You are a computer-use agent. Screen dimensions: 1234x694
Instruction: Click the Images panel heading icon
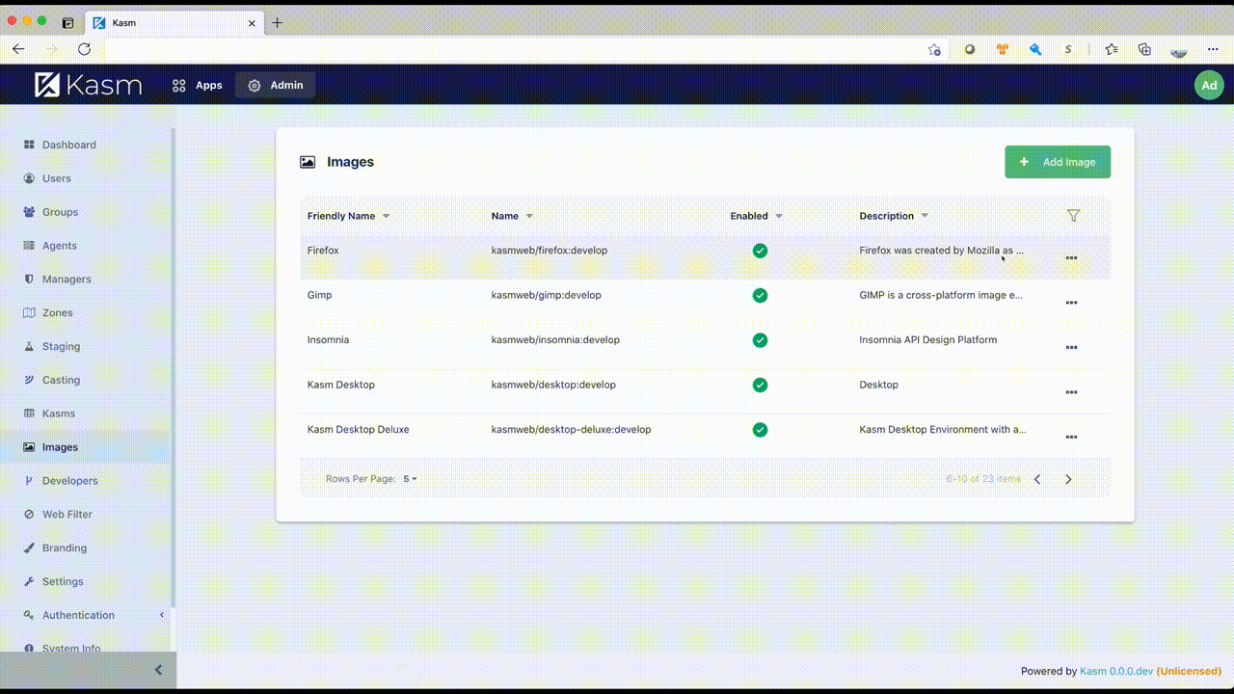[x=308, y=163]
